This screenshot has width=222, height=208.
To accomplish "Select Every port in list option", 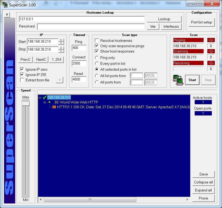I will click(x=97, y=63).
